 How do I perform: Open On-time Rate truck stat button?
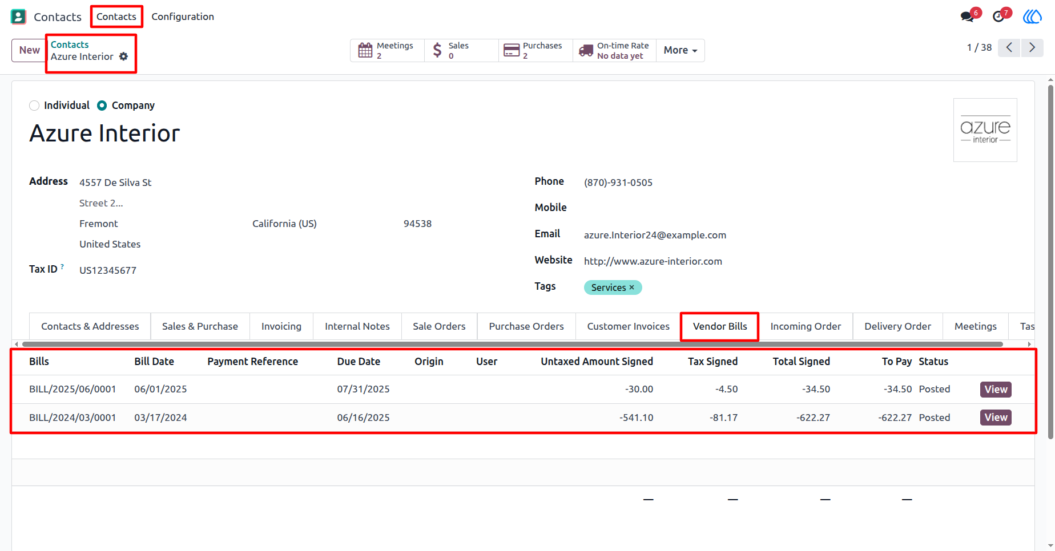tap(614, 50)
